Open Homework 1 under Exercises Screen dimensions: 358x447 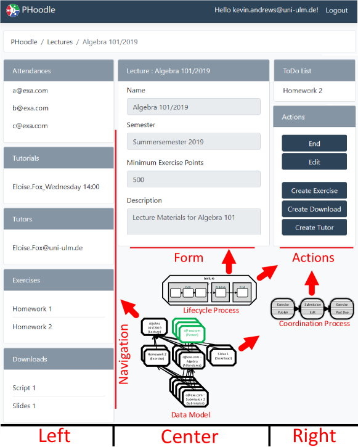coord(32,309)
